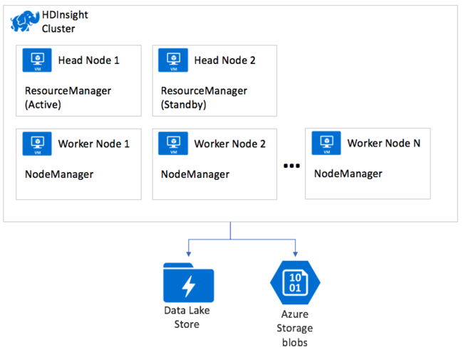
Task: Click the Worker Node 1 NodeManager text
Action: [58, 174]
